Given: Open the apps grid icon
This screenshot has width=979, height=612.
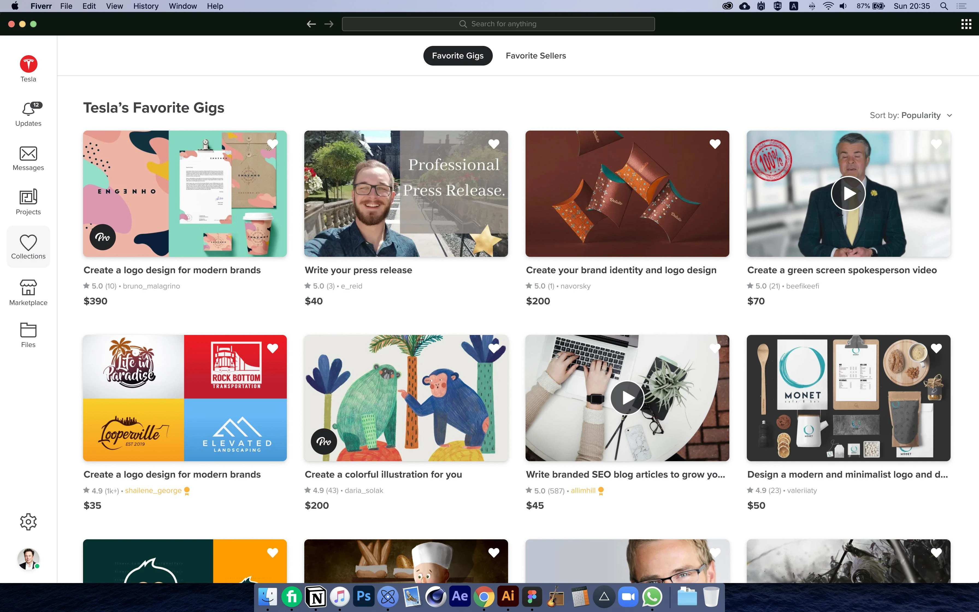Looking at the screenshot, I should pyautogui.click(x=966, y=24).
